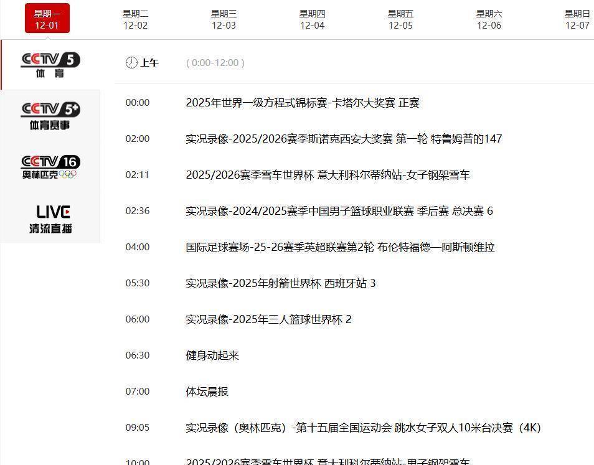This screenshot has width=594, height=465.
Task: Switch to the 星期日 12-07 tab
Action: pos(577,19)
